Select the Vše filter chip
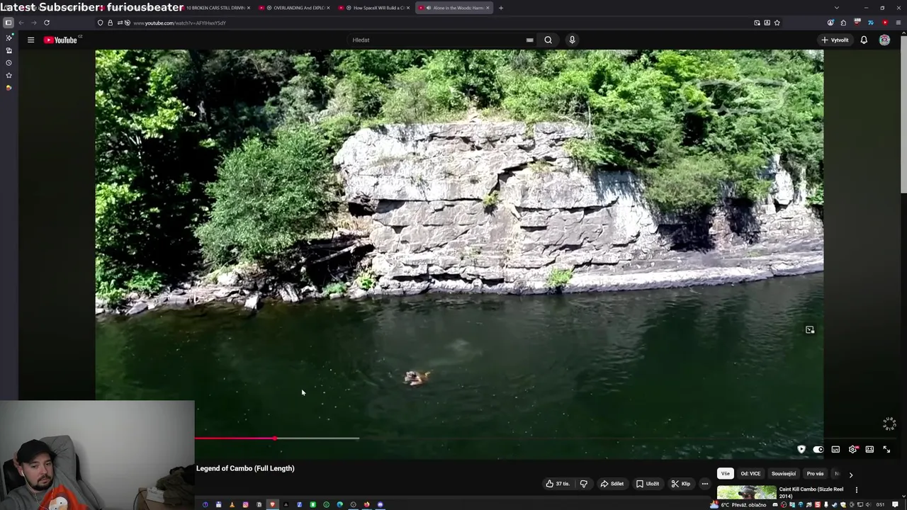 click(725, 474)
